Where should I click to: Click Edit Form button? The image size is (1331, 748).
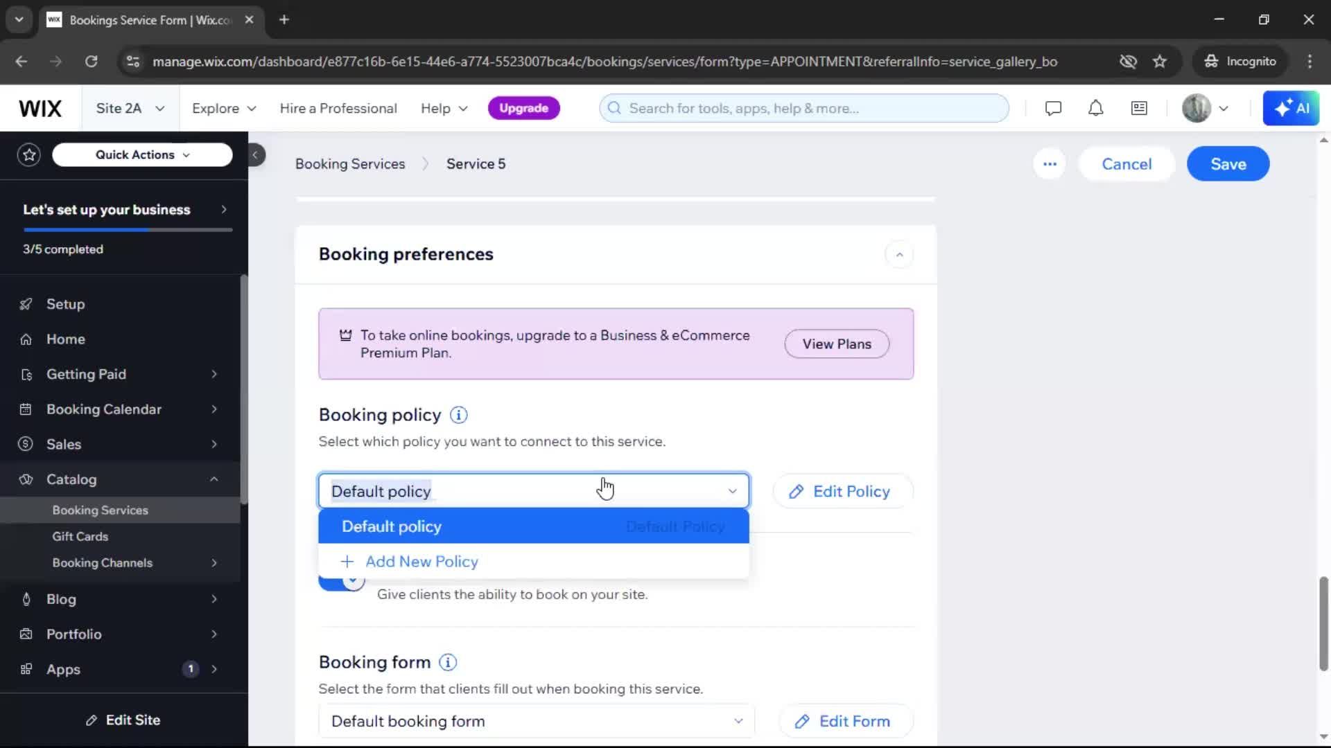coord(846,721)
